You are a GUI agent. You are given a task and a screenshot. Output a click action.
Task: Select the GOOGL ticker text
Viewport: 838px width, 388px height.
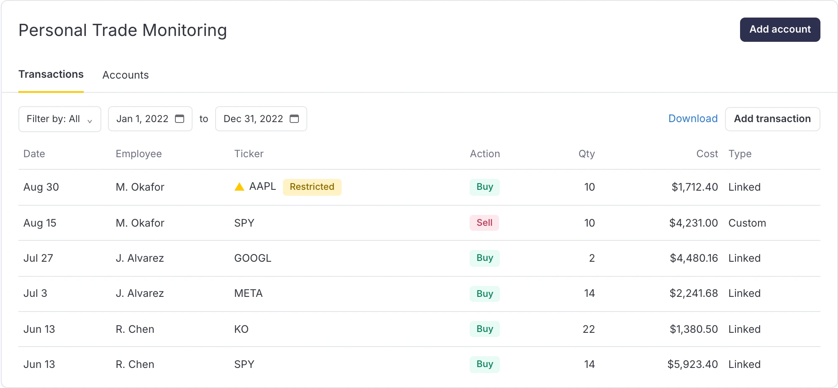pos(253,258)
